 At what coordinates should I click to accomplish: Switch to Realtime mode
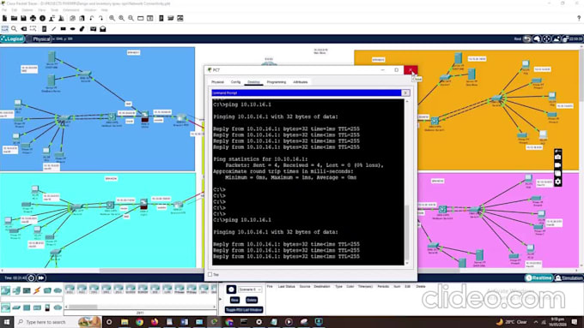tap(538, 277)
